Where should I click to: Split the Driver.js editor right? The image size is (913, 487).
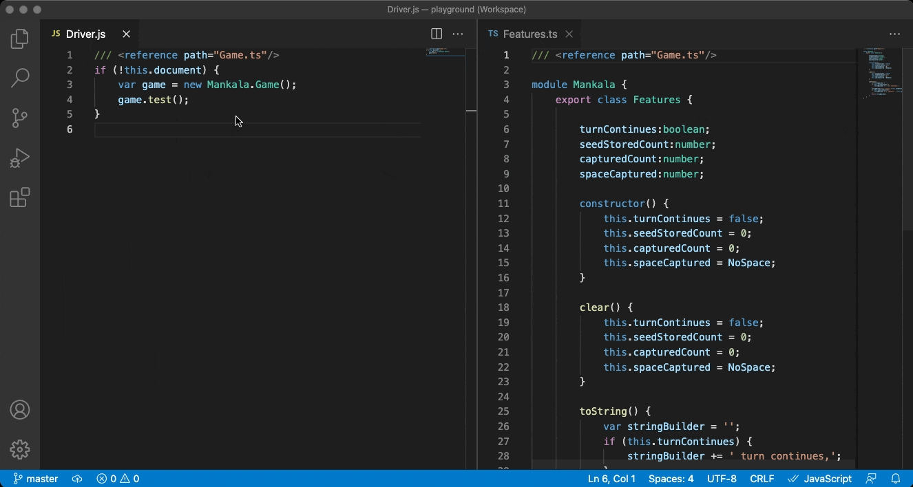437,34
